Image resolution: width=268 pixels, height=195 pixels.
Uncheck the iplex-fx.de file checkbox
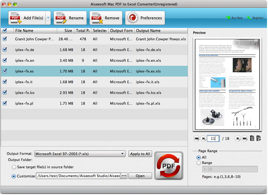click(x=5, y=50)
